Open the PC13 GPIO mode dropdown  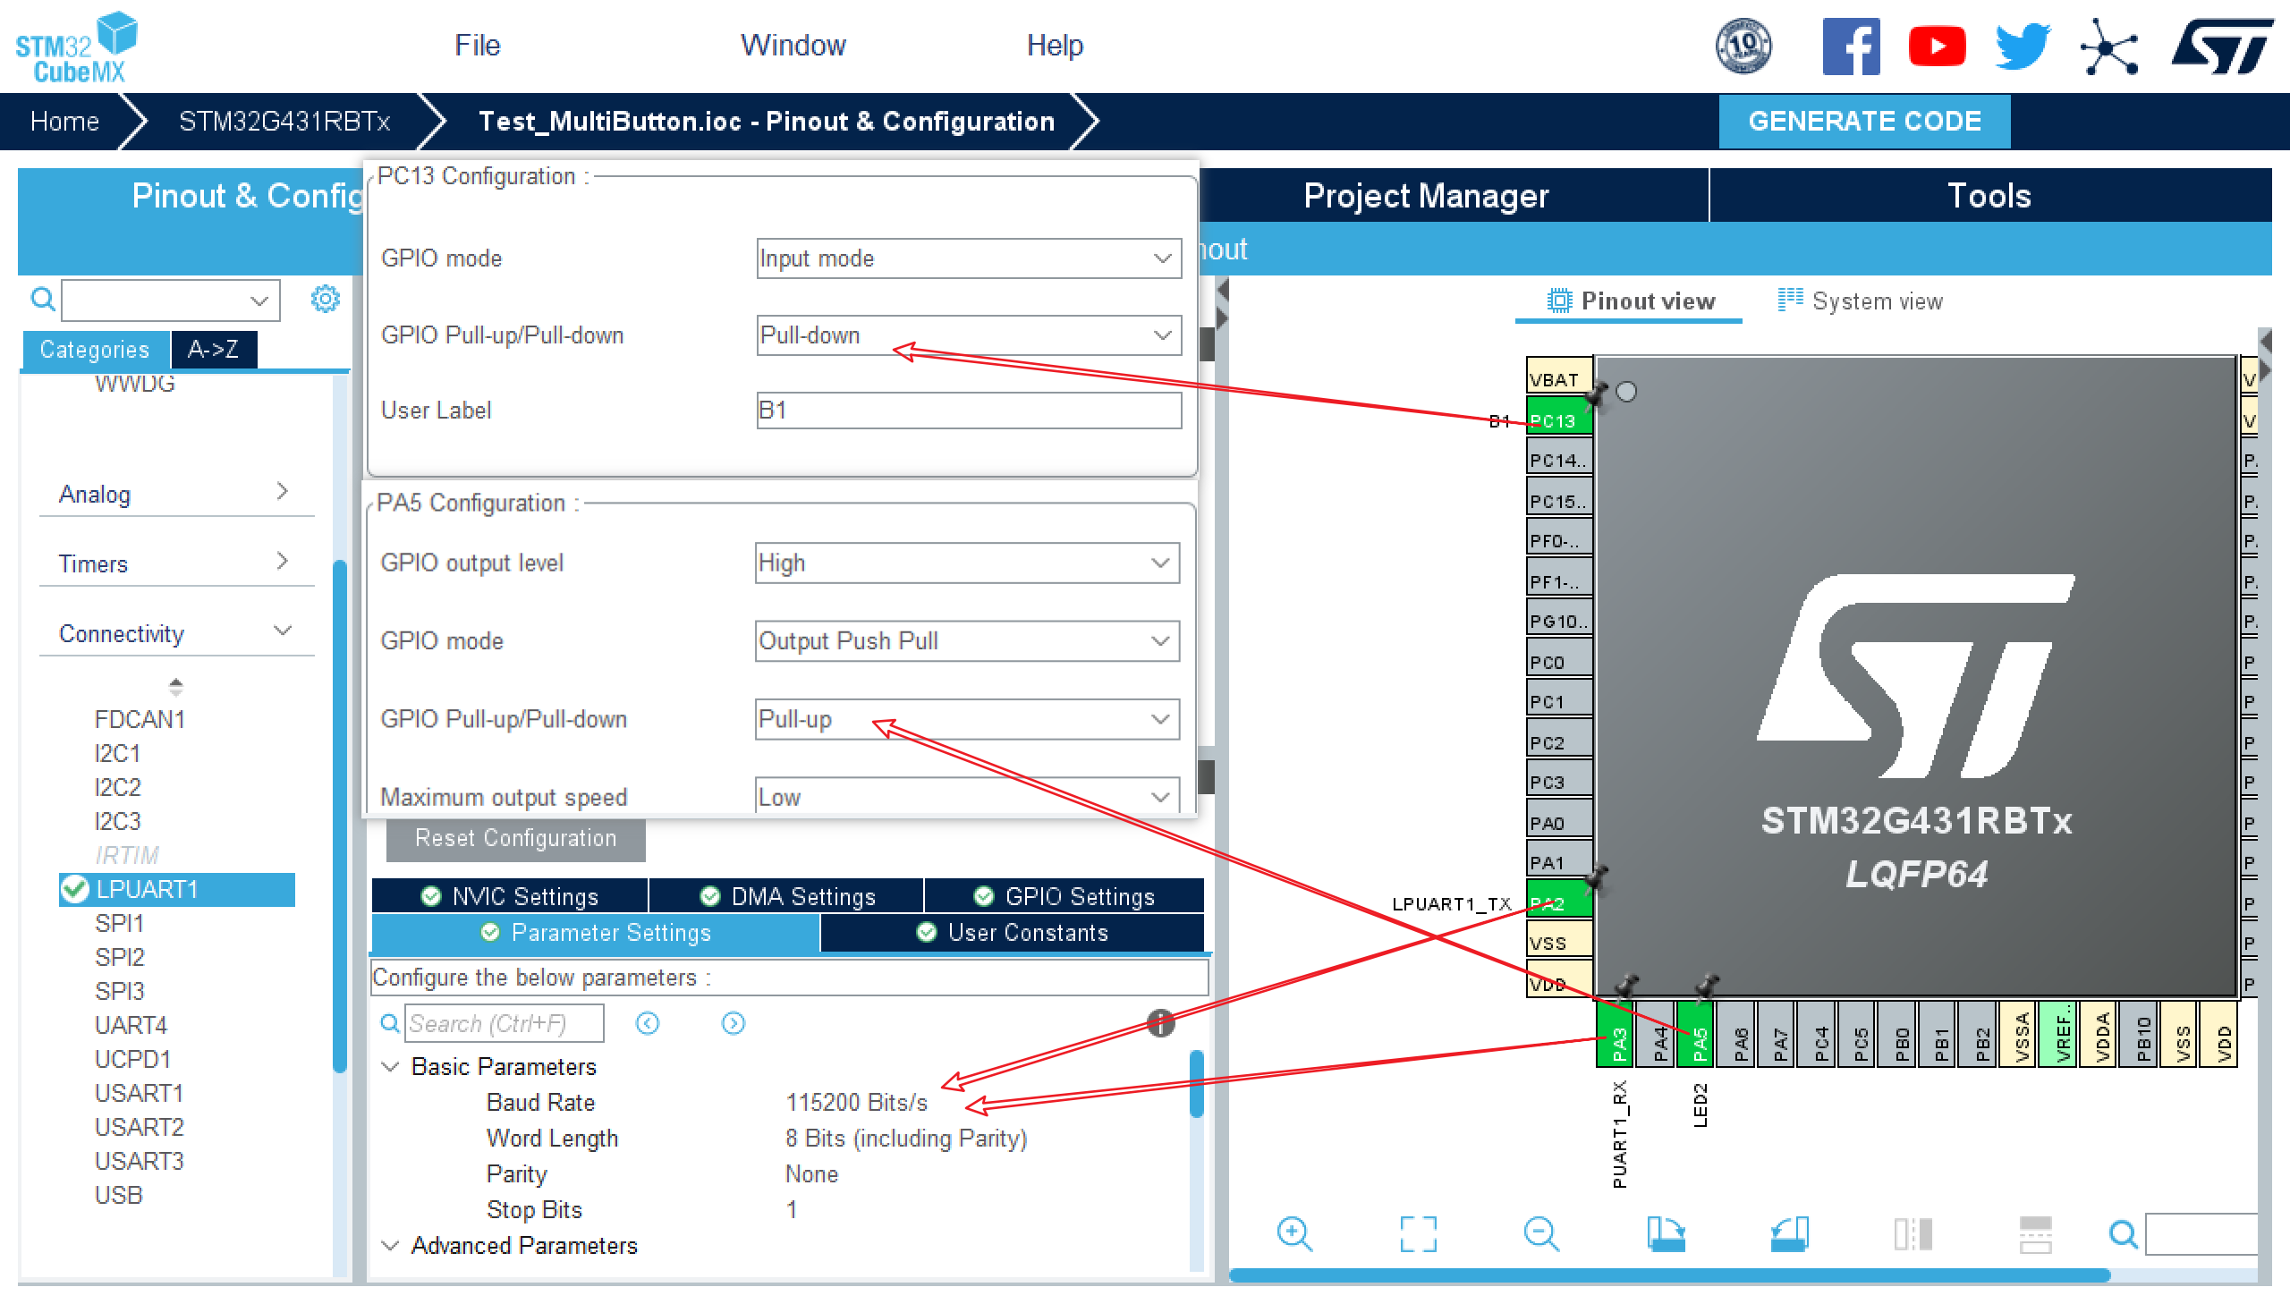click(968, 258)
